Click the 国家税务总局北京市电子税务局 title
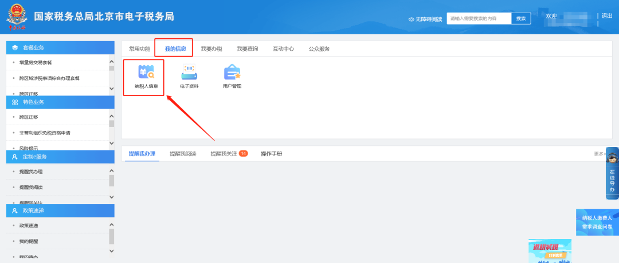 click(104, 17)
